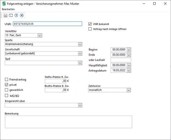The width and height of the screenshot is (171, 140).
Task: Click the save diskette toolbar icon
Action: [6, 15]
